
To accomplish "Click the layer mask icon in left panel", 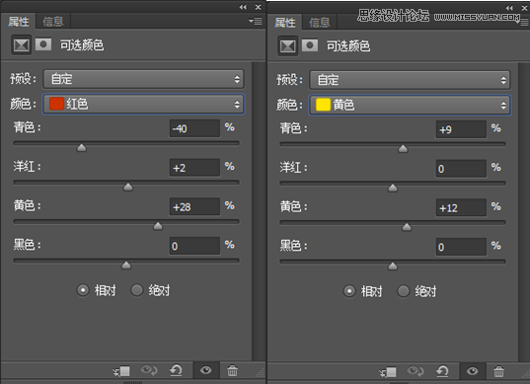I will coord(43,44).
